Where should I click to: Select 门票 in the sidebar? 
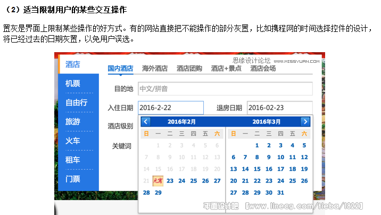[73, 179]
